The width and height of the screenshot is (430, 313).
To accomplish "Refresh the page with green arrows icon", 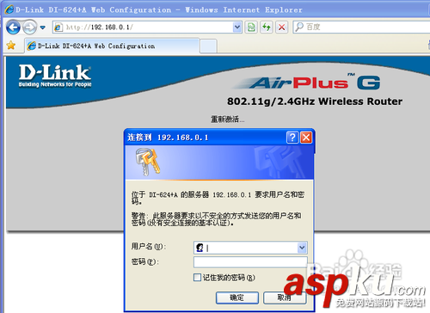I will (267, 28).
